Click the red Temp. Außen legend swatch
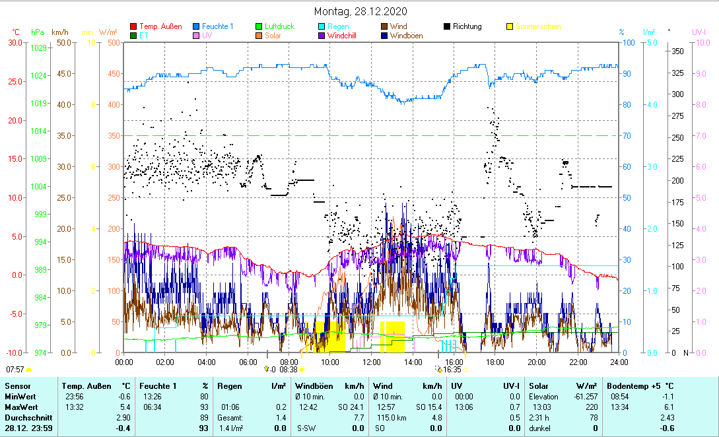Image resolution: width=719 pixels, height=437 pixels. pyautogui.click(x=133, y=27)
